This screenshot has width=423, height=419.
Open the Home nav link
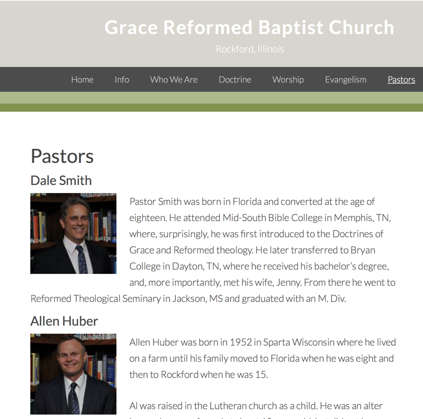[x=82, y=80]
